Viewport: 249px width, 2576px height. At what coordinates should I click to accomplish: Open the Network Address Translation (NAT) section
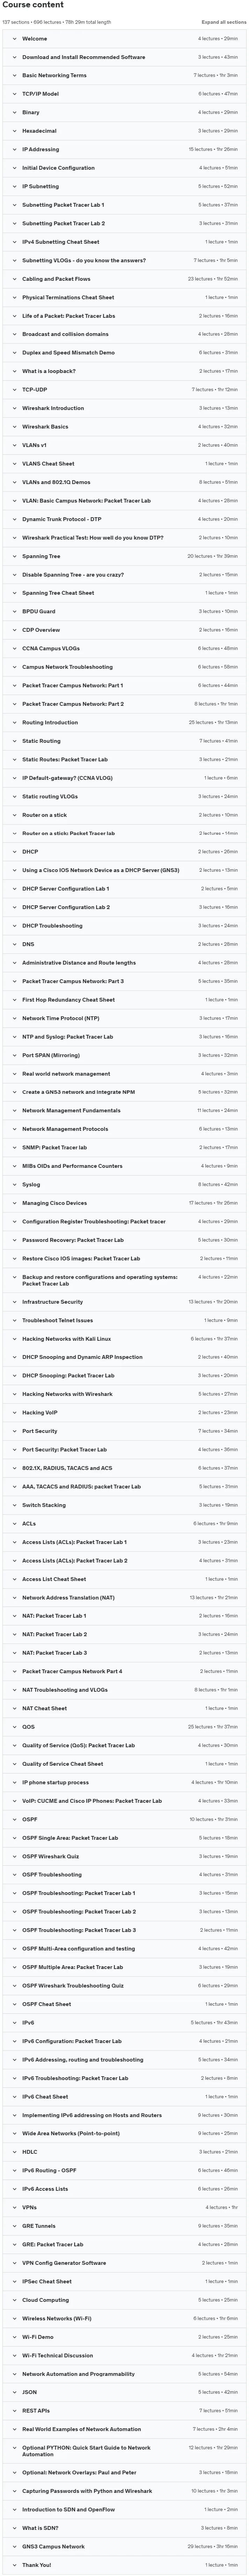(124, 1597)
